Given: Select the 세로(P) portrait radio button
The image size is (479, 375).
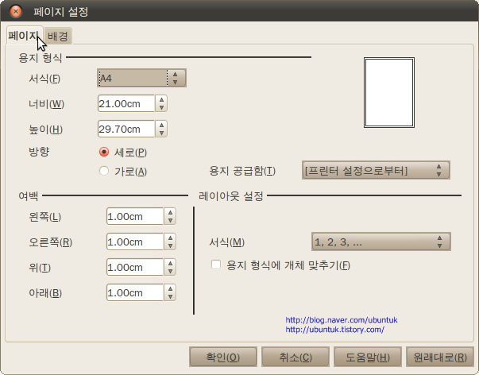Looking at the screenshot, I should click(x=104, y=152).
